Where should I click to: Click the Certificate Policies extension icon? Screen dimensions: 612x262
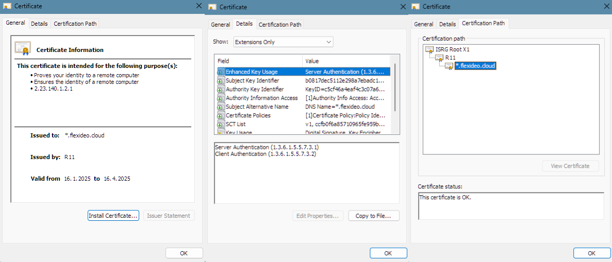221,116
